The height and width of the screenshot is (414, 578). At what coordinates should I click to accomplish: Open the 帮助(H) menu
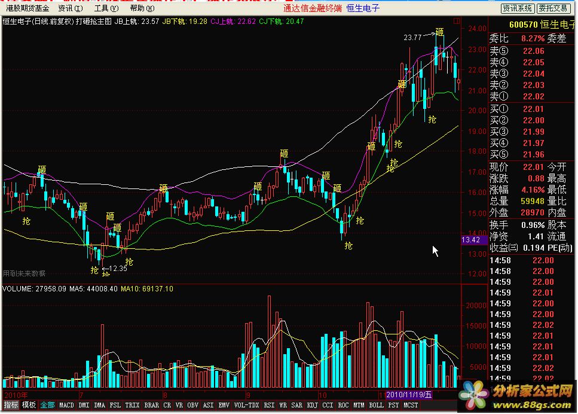[142, 8]
